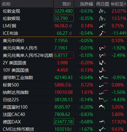Click the bitcoin futures change -1.67%

pos(86,129)
